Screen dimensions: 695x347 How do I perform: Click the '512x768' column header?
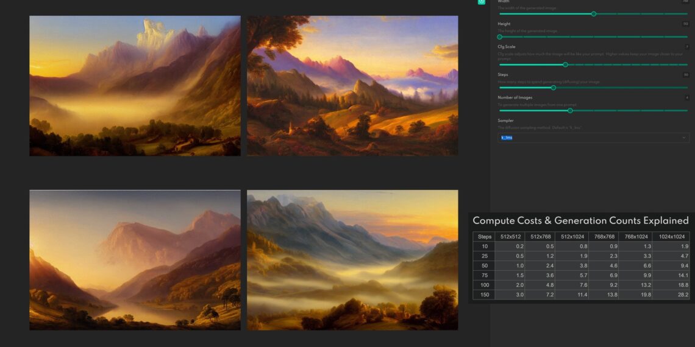click(x=540, y=236)
